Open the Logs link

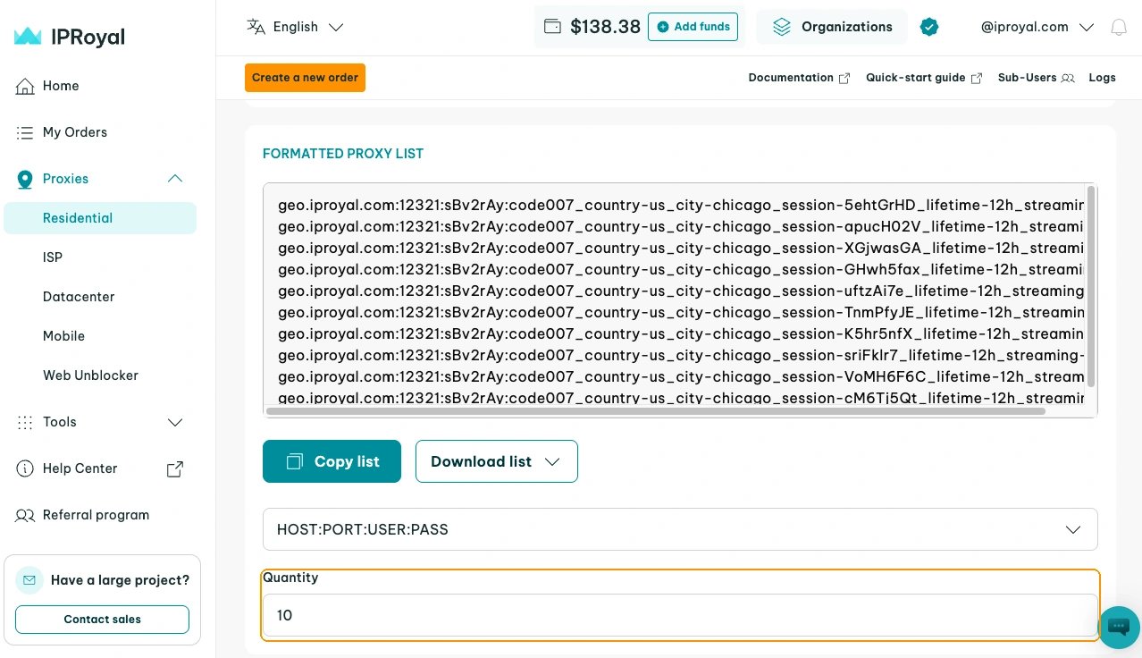click(1102, 78)
